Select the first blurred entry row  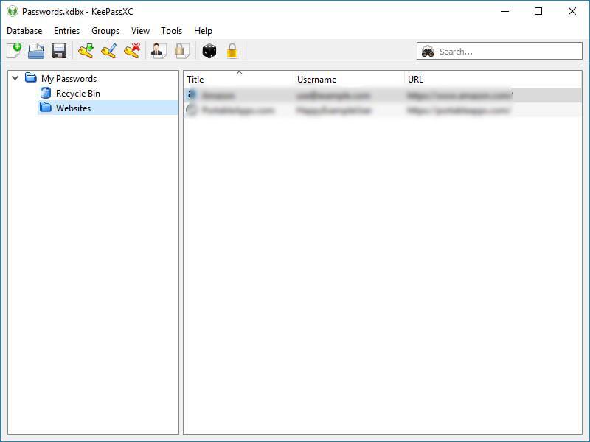coord(383,95)
